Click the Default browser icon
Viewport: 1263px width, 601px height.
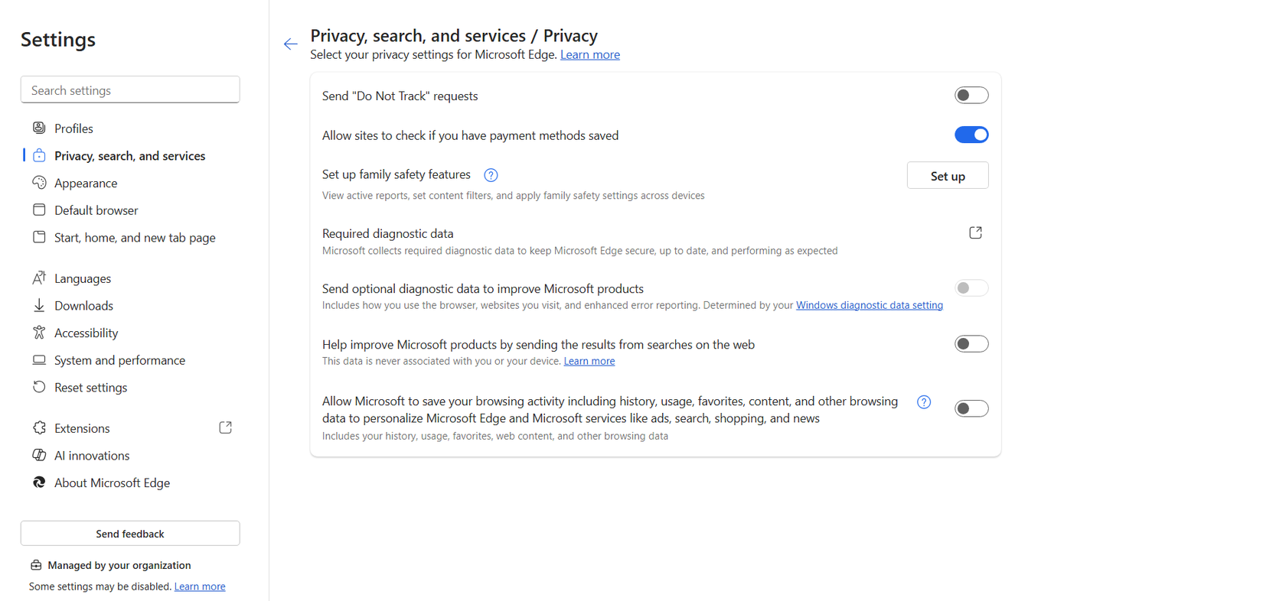tap(39, 210)
